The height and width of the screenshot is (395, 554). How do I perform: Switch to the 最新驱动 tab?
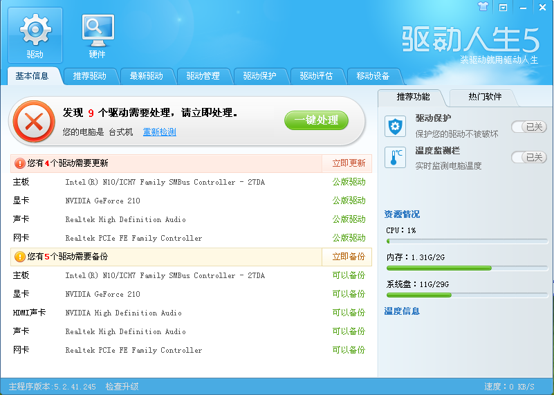point(146,76)
